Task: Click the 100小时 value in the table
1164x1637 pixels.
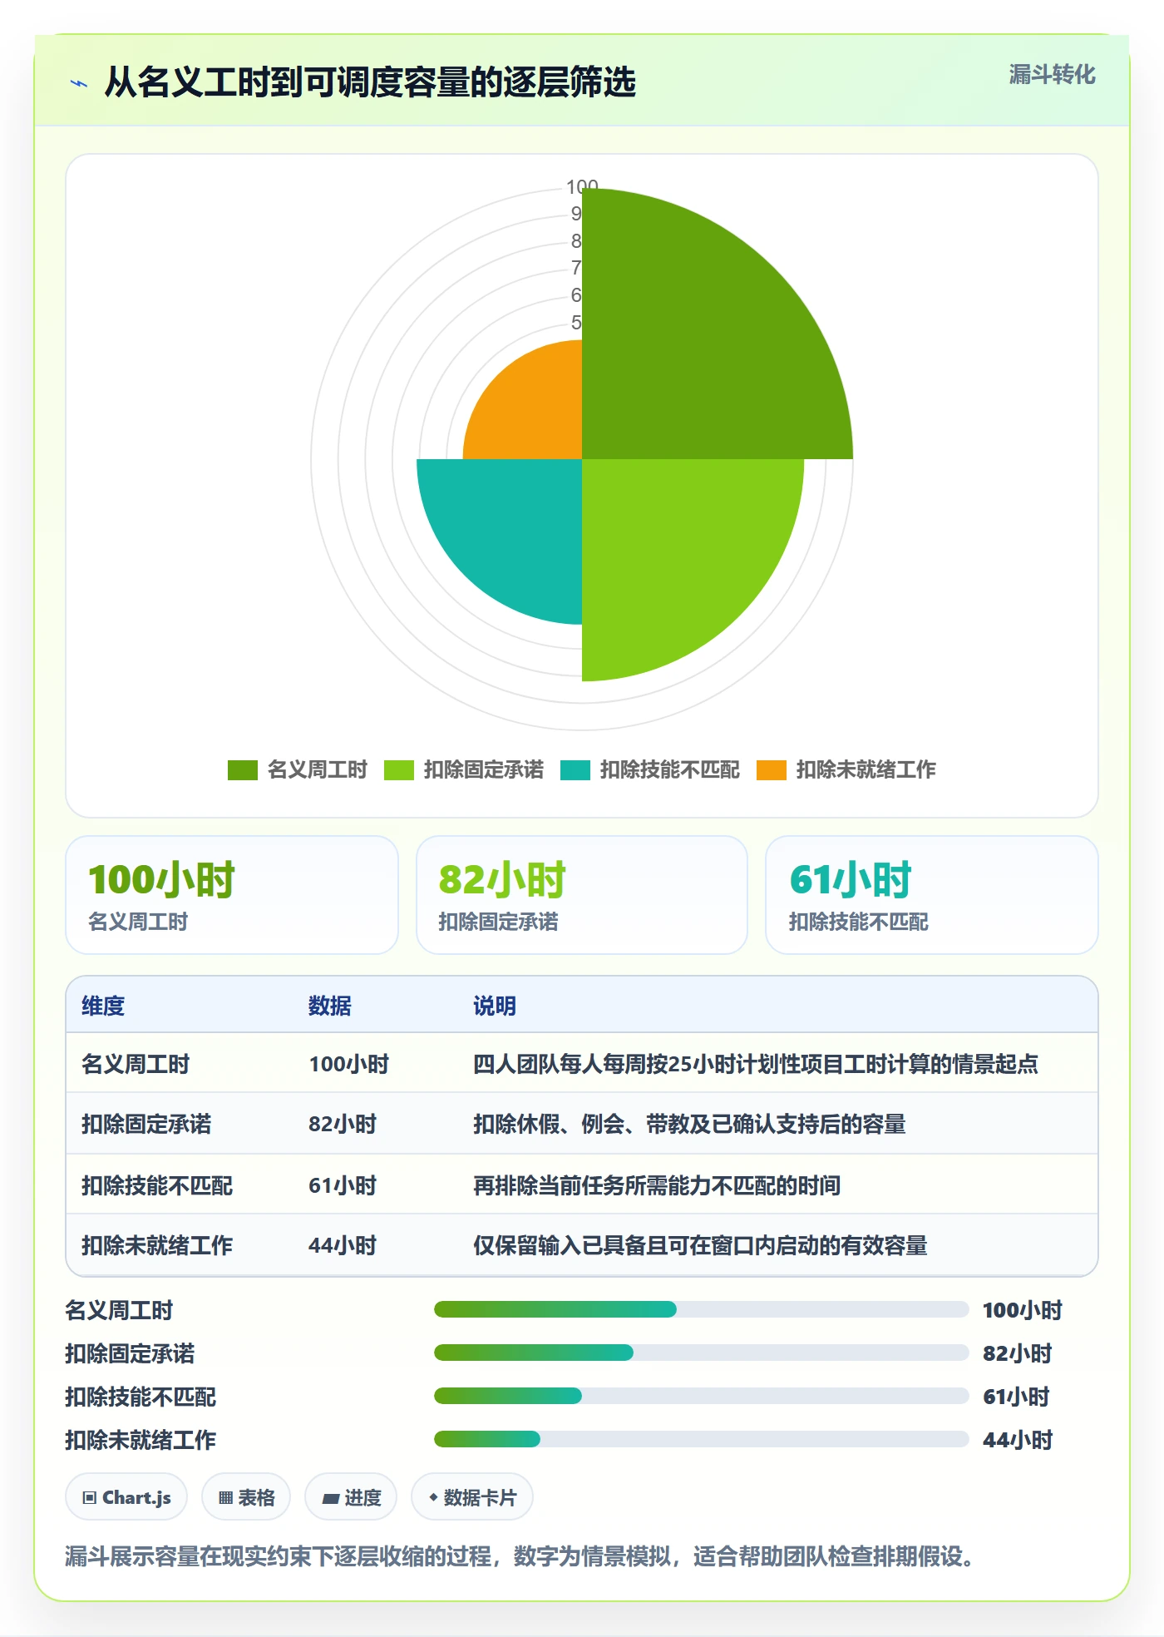Action: [x=349, y=1064]
